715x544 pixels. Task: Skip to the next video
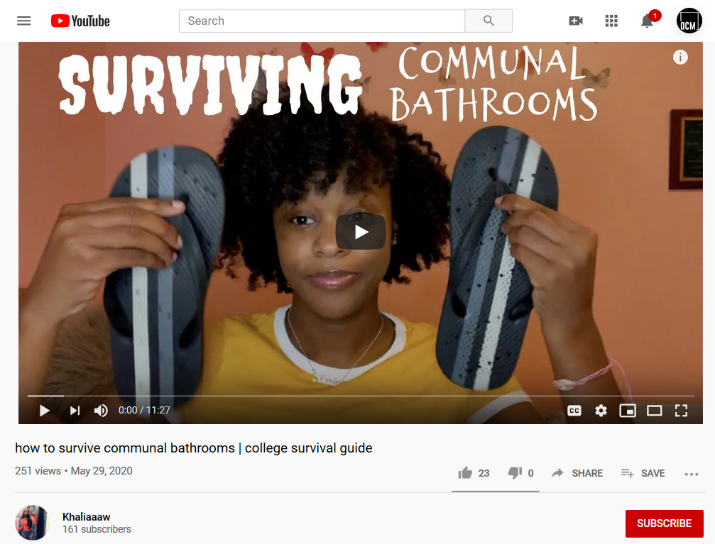pyautogui.click(x=75, y=411)
